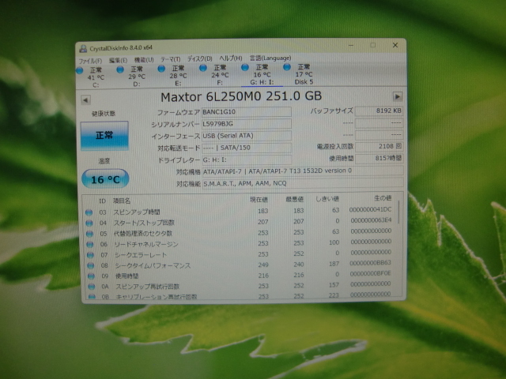Screen dimensions: 506x379
Task: Click status icon for row 0A スピンアップ再試行回数
Action: [92, 287]
